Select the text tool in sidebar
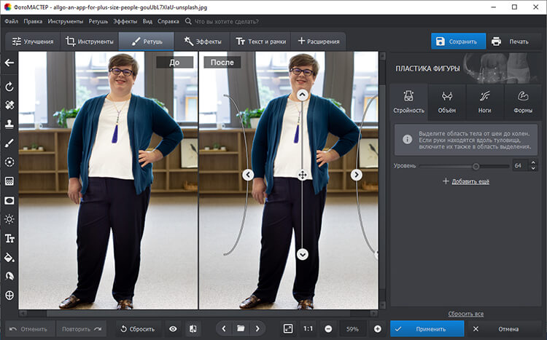Viewport: 547px width, 340px height. 9,238
